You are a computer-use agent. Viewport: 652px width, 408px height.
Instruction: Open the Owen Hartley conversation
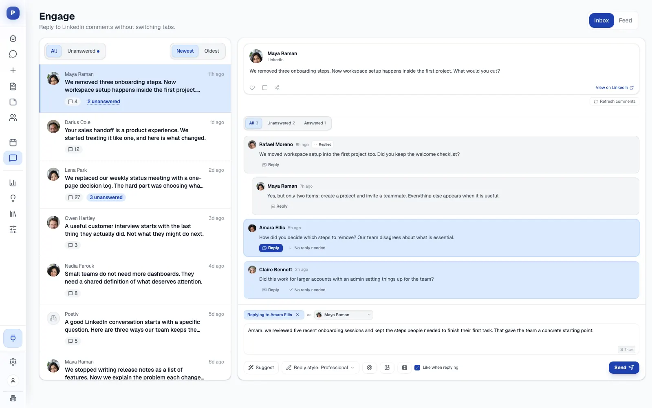pos(135,232)
